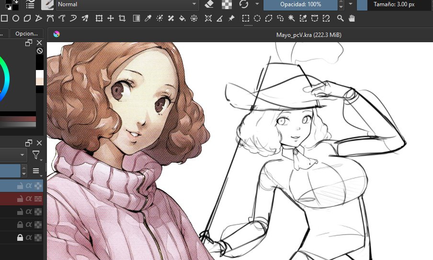433x260 pixels.
Task: Pick the white swatch in color history
Action: 40,74
